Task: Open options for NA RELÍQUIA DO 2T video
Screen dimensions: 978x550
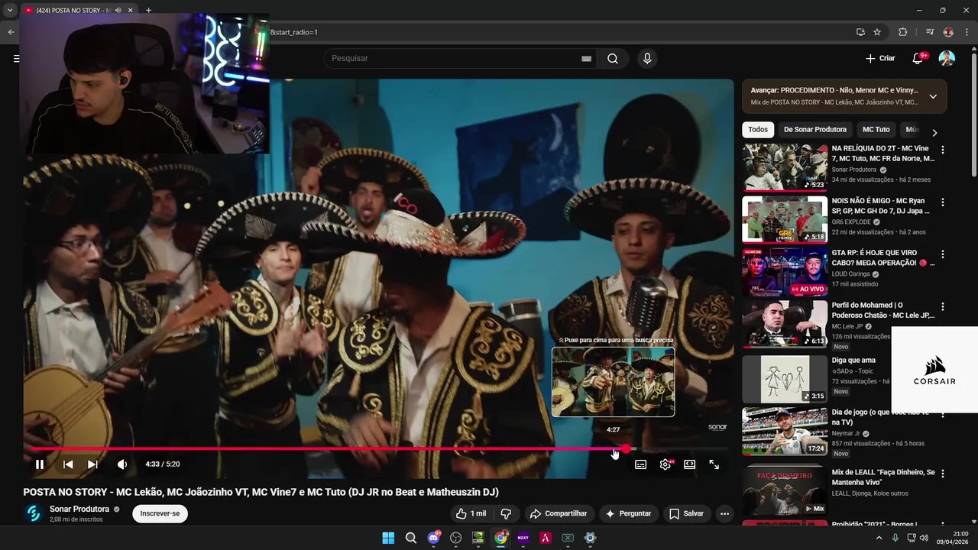Action: [942, 150]
